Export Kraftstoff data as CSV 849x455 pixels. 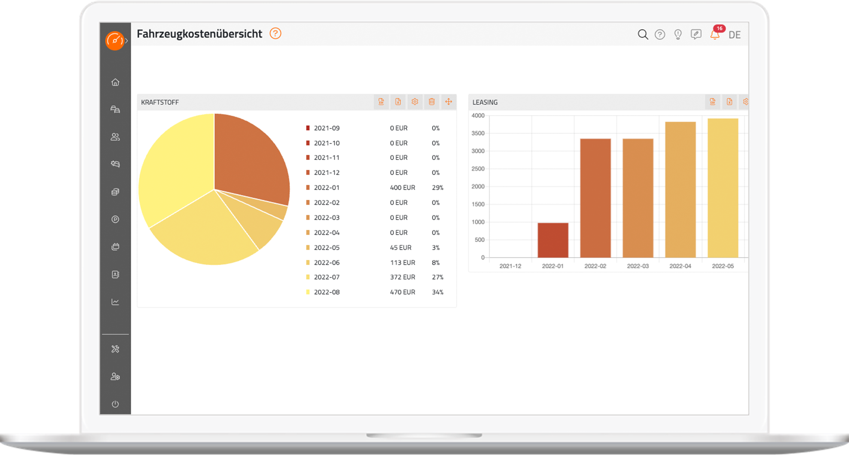click(381, 102)
